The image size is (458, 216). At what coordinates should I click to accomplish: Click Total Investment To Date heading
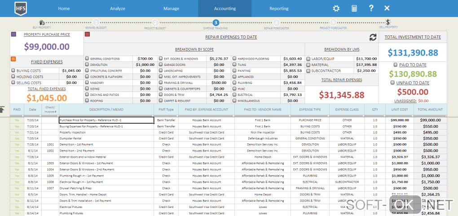413,37
